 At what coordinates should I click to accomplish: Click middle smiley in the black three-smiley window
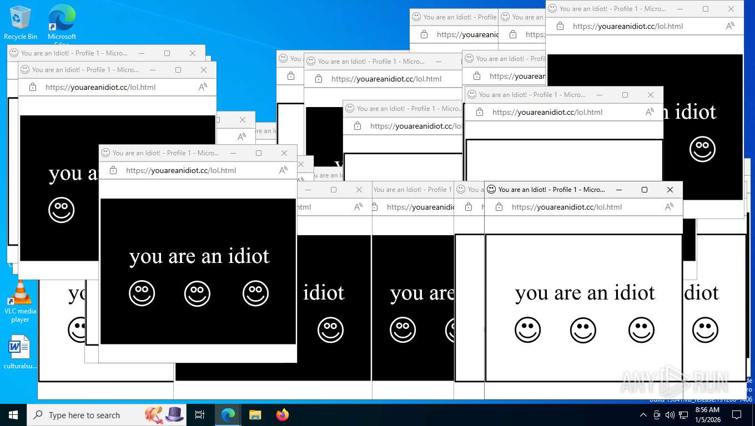[198, 293]
